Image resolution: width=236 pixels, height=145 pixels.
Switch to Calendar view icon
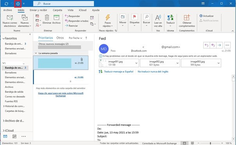[14, 136]
